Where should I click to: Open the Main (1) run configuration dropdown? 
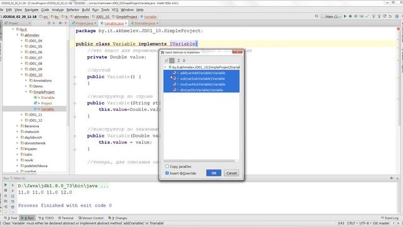(331, 16)
